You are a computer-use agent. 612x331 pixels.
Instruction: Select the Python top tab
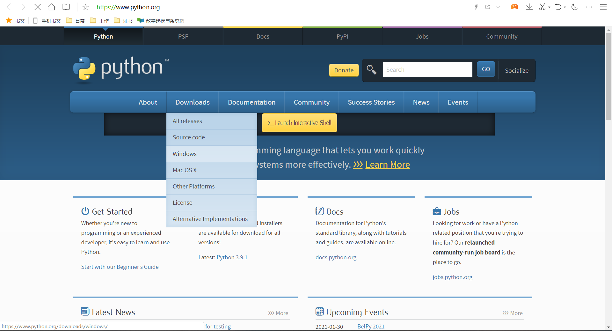tap(103, 36)
